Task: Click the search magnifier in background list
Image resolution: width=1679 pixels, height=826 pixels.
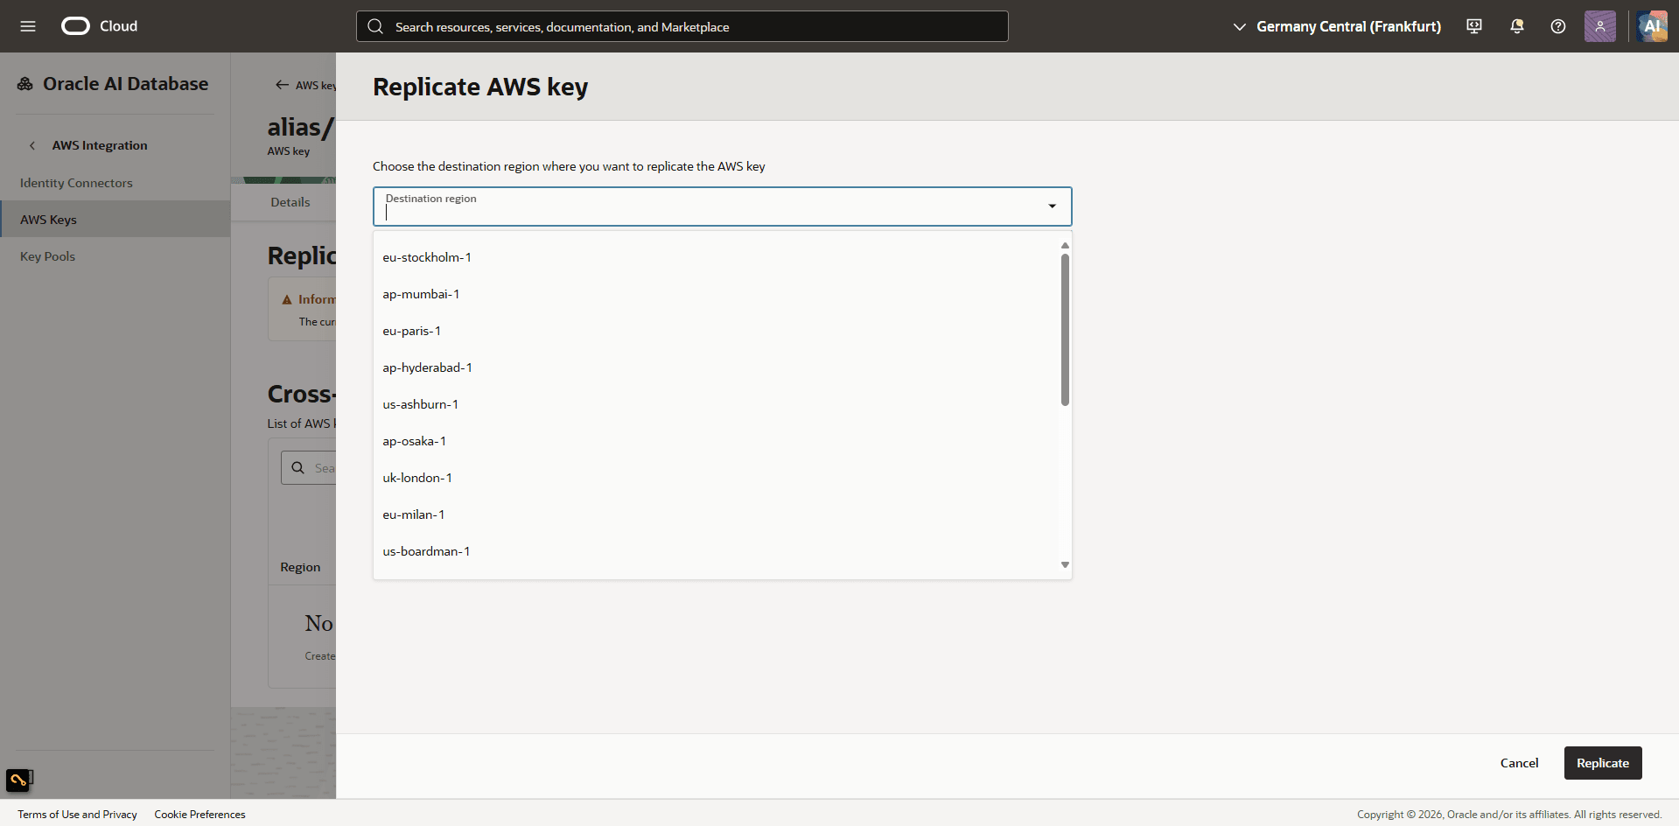Action: pyautogui.click(x=298, y=468)
